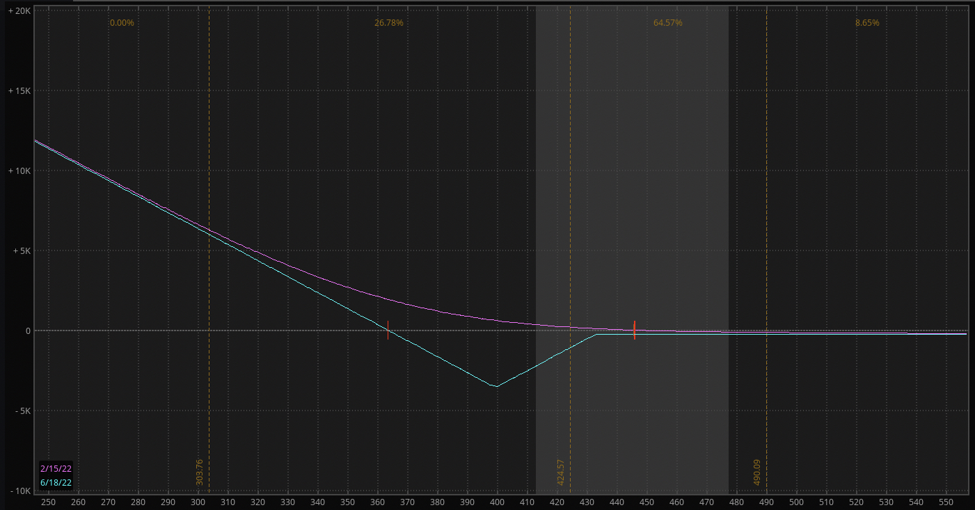Click the +10K profit axis label
The width and height of the screenshot is (975, 510).
[x=19, y=170]
